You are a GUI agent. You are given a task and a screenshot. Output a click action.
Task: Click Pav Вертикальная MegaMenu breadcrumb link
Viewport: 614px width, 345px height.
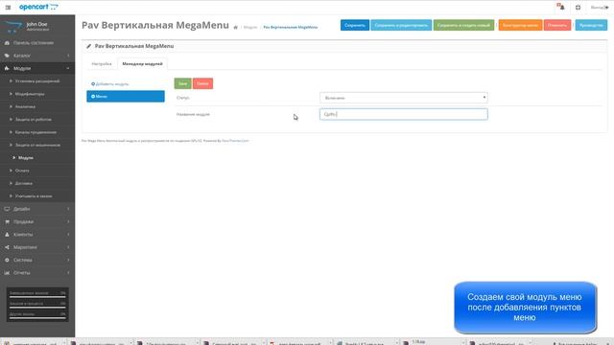coord(291,28)
